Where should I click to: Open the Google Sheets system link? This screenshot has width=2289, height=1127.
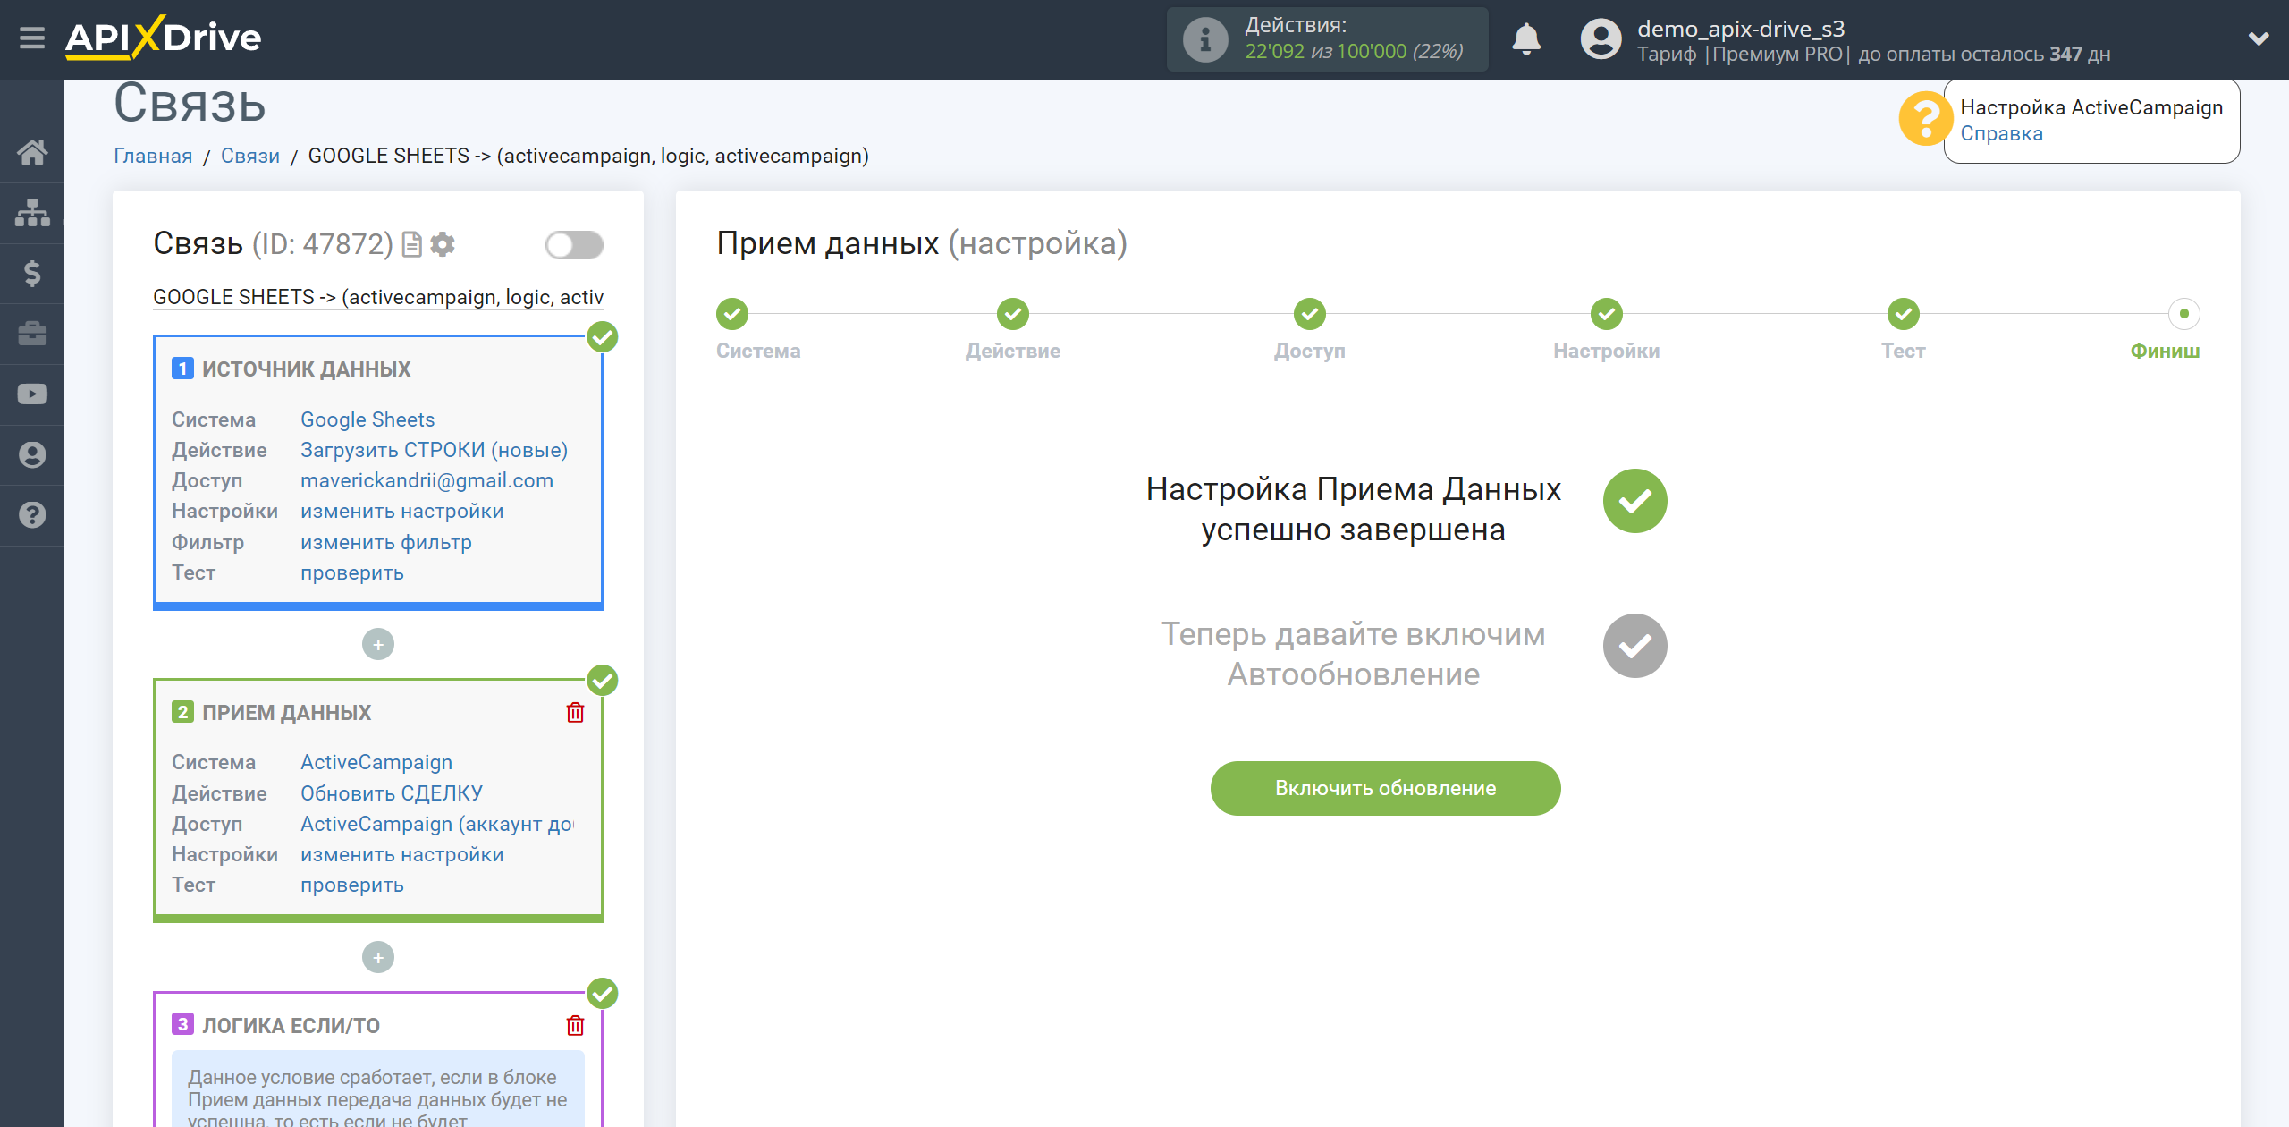[367, 419]
